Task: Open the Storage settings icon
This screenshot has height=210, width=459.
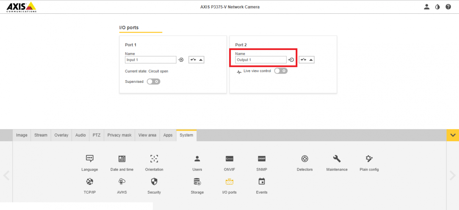Action: (x=197, y=181)
